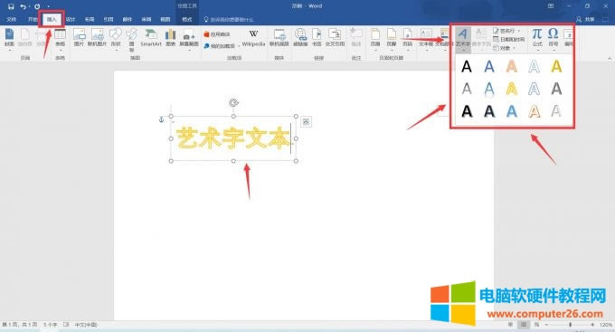This screenshot has width=615, height=332.
Task: Open the Wikipedia add-in
Action: click(253, 38)
